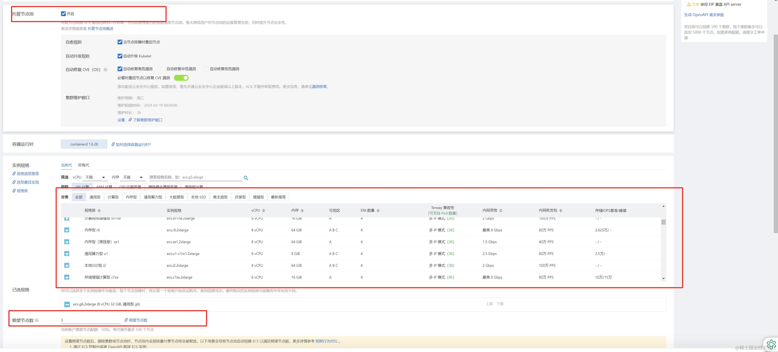The image size is (778, 352).
Task: Select the 内存型 category filter
Action: point(131,197)
